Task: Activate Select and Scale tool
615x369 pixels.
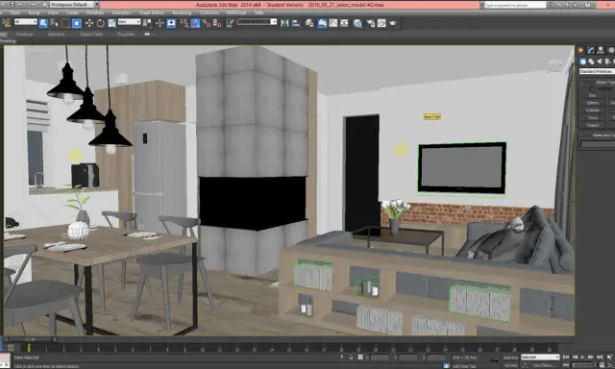Action: click(x=111, y=23)
